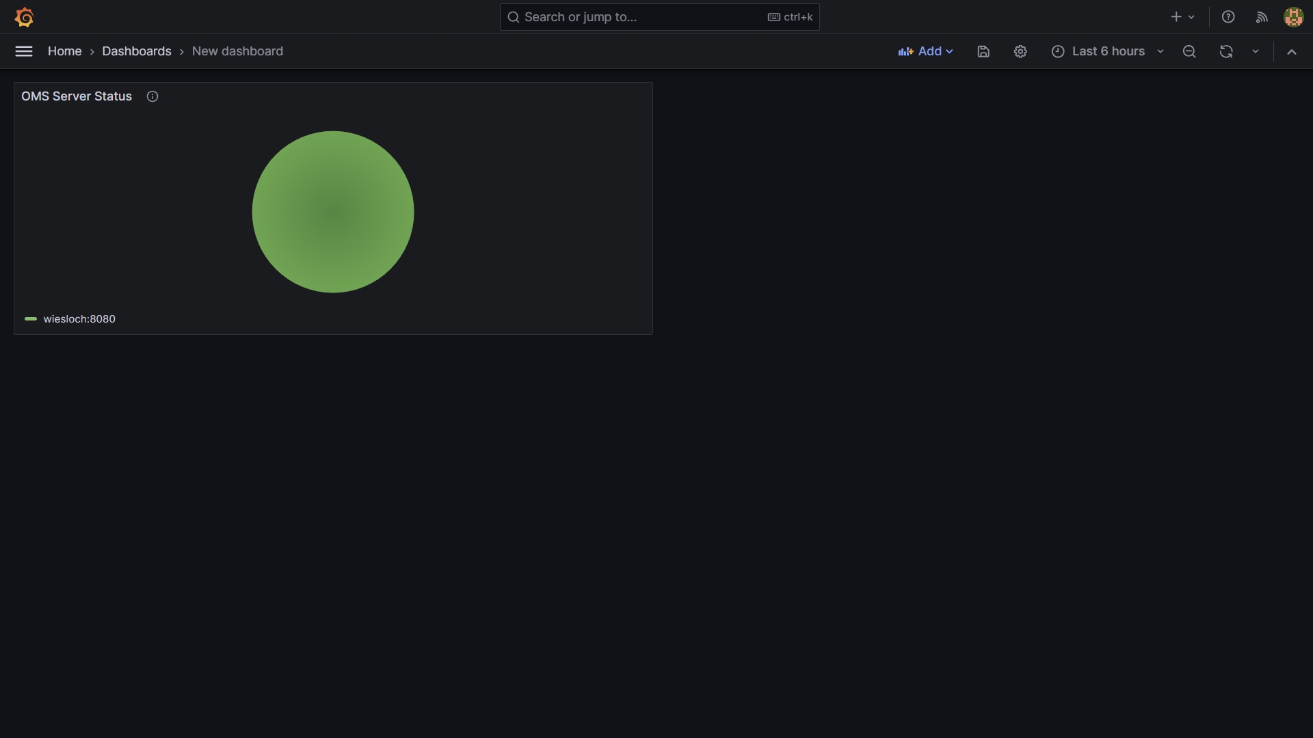Viewport: 1313px width, 738px height.
Task: Open the plus new-item dropdown
Action: [x=1182, y=17]
